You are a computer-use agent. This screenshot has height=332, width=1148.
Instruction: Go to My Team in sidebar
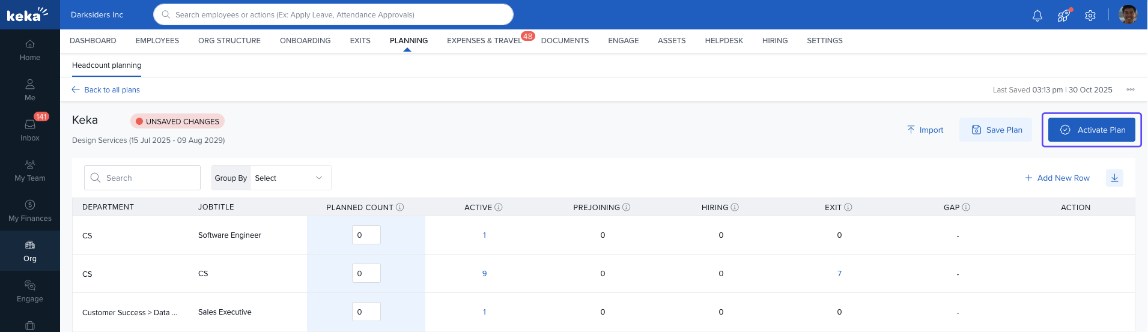[x=30, y=170]
